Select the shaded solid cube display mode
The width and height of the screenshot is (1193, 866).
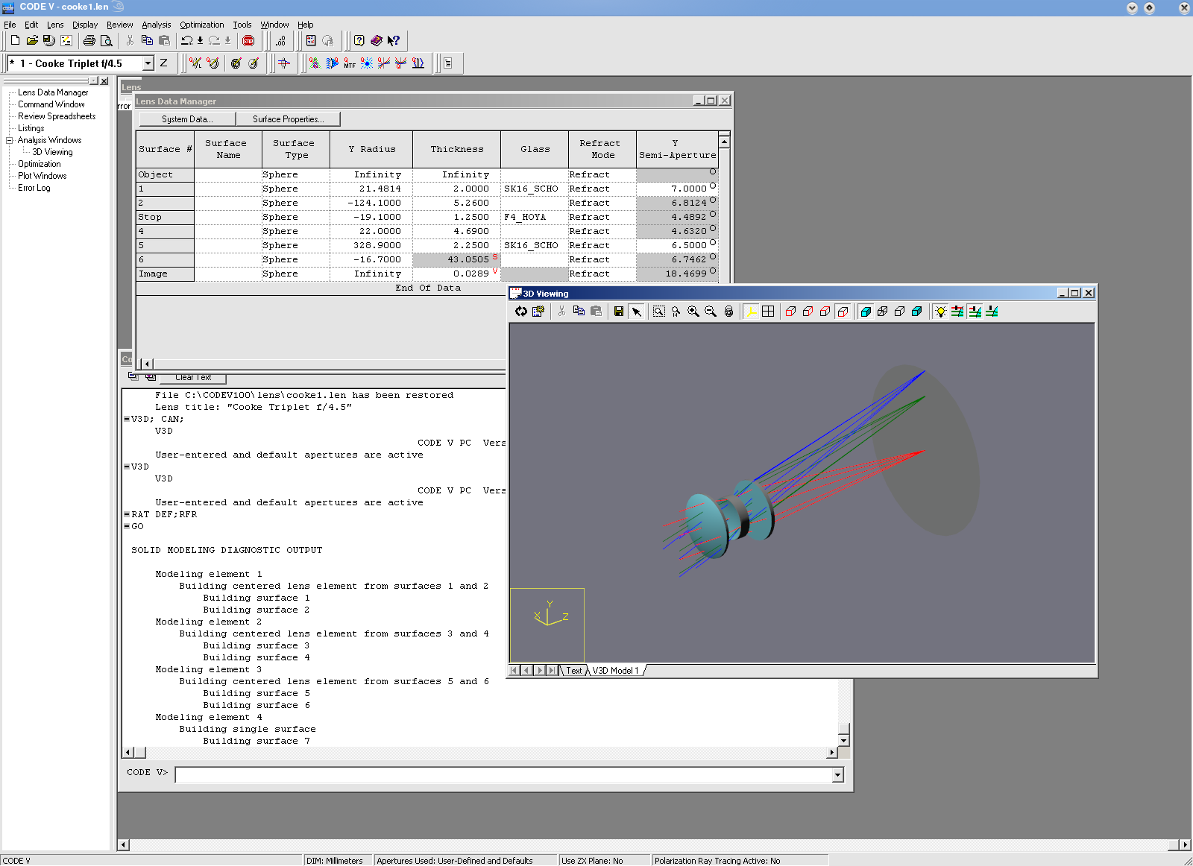(865, 312)
